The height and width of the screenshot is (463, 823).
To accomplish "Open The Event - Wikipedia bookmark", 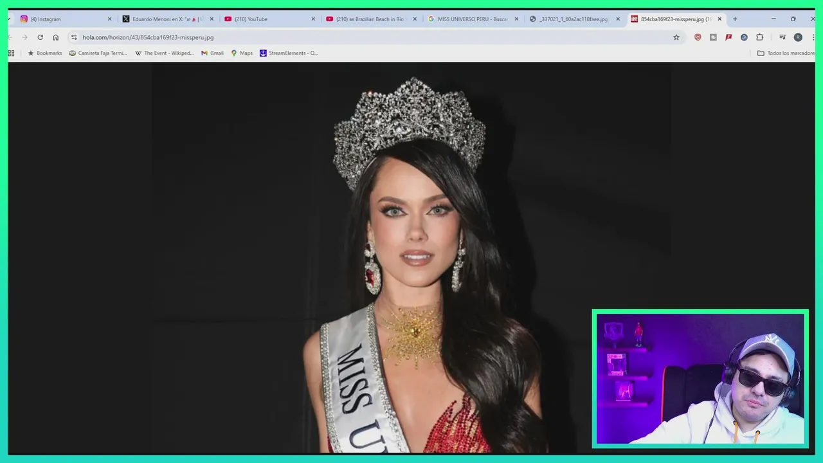I will pos(164,53).
